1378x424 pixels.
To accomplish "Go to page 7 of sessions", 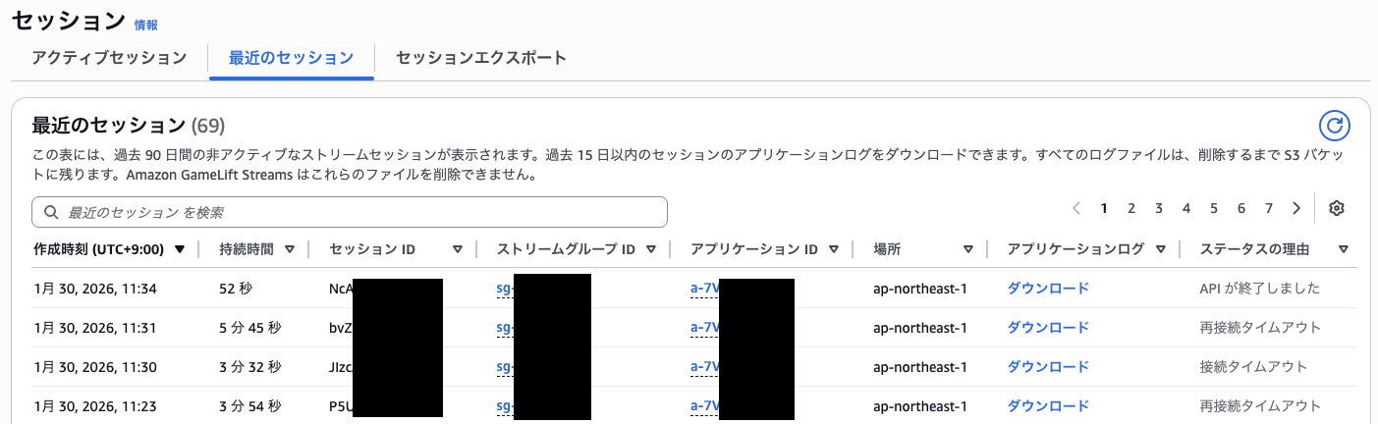I will (x=1269, y=208).
